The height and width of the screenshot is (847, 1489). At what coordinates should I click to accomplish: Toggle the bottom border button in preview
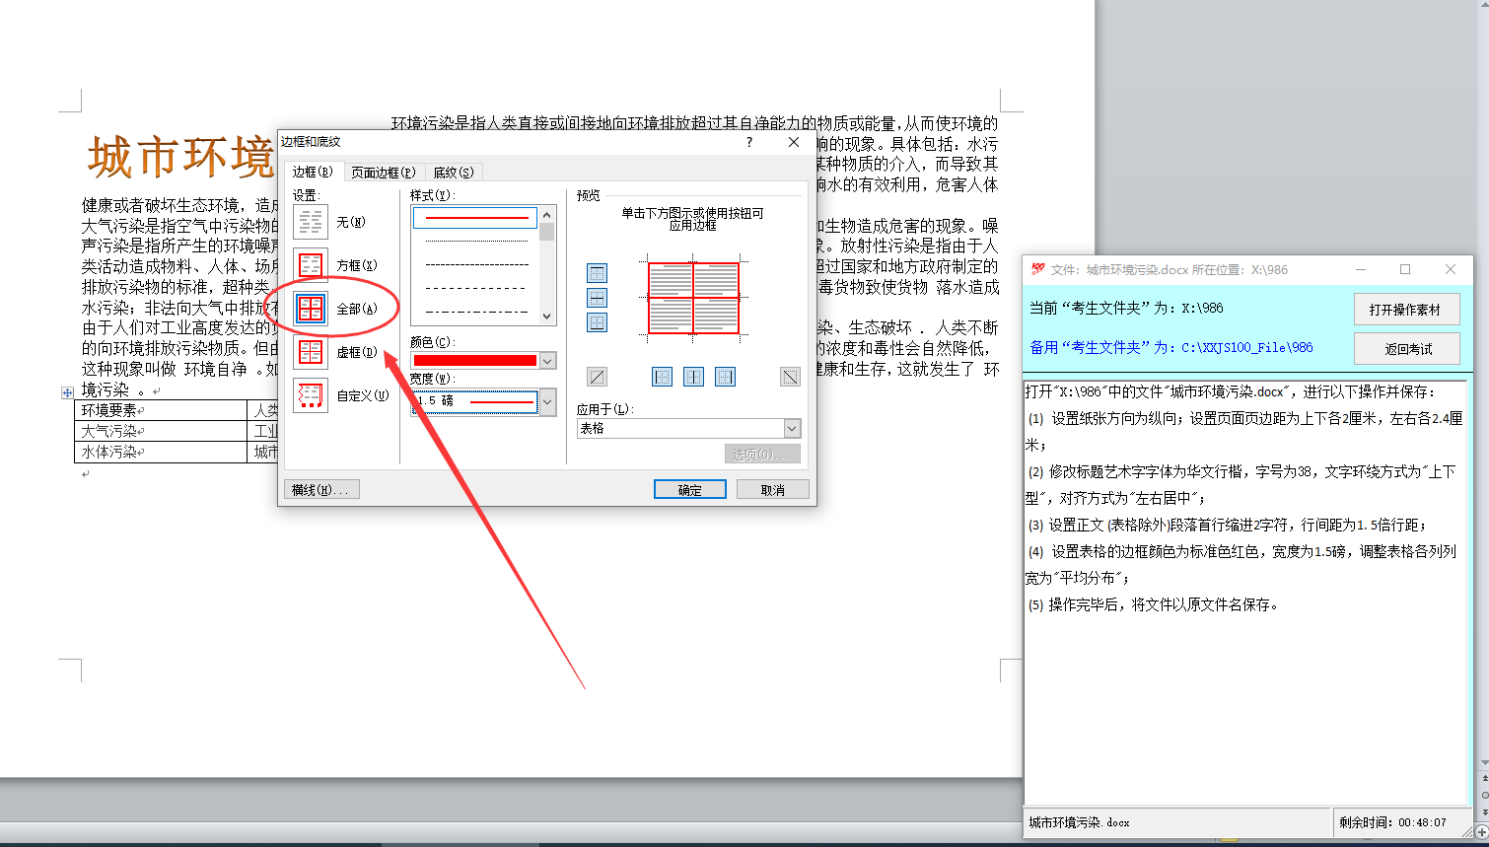pyautogui.click(x=597, y=322)
